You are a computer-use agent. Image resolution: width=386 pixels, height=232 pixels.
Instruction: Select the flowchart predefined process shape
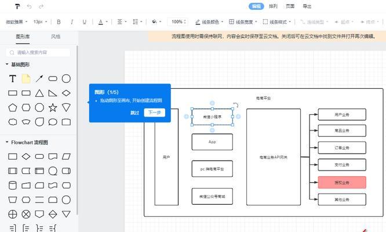(13, 171)
